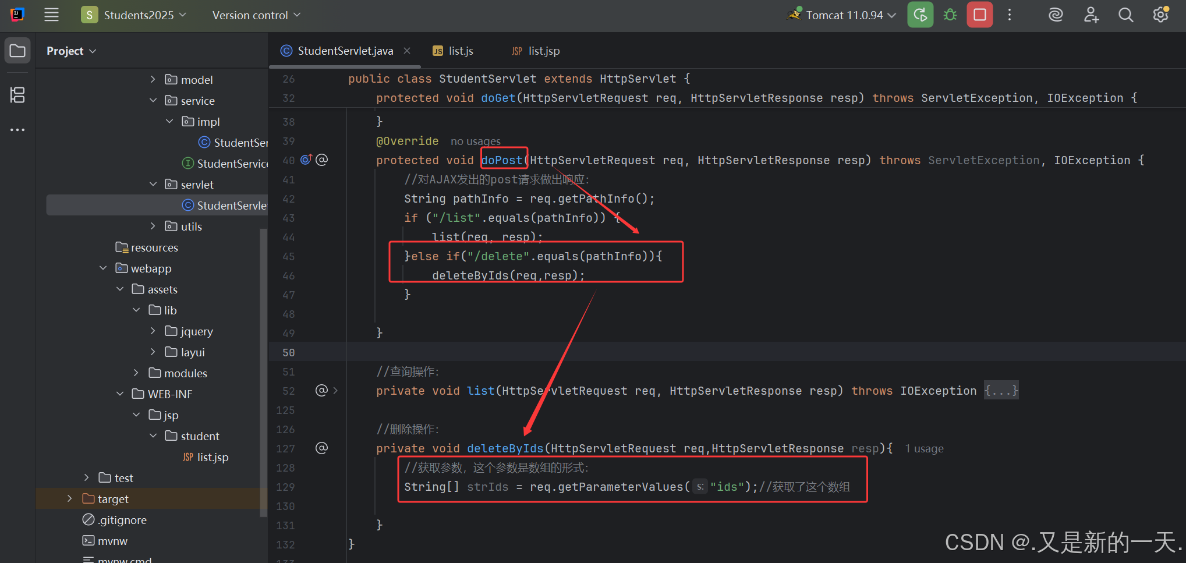Collapse the impl package
This screenshot has width=1186, height=563.
coord(169,121)
